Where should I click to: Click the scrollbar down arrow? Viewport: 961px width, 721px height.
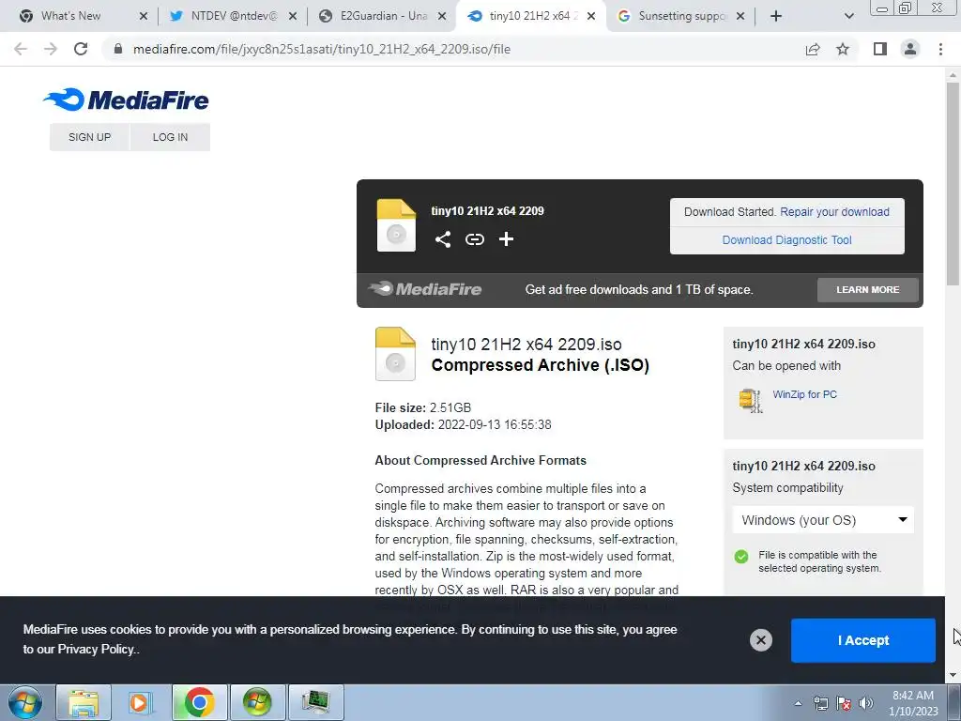tap(953, 674)
